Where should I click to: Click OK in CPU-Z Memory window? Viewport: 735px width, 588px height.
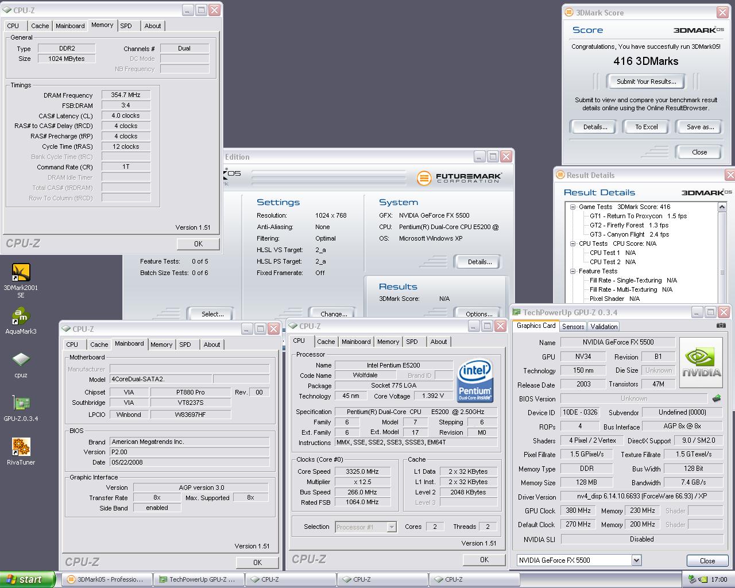tap(198, 244)
